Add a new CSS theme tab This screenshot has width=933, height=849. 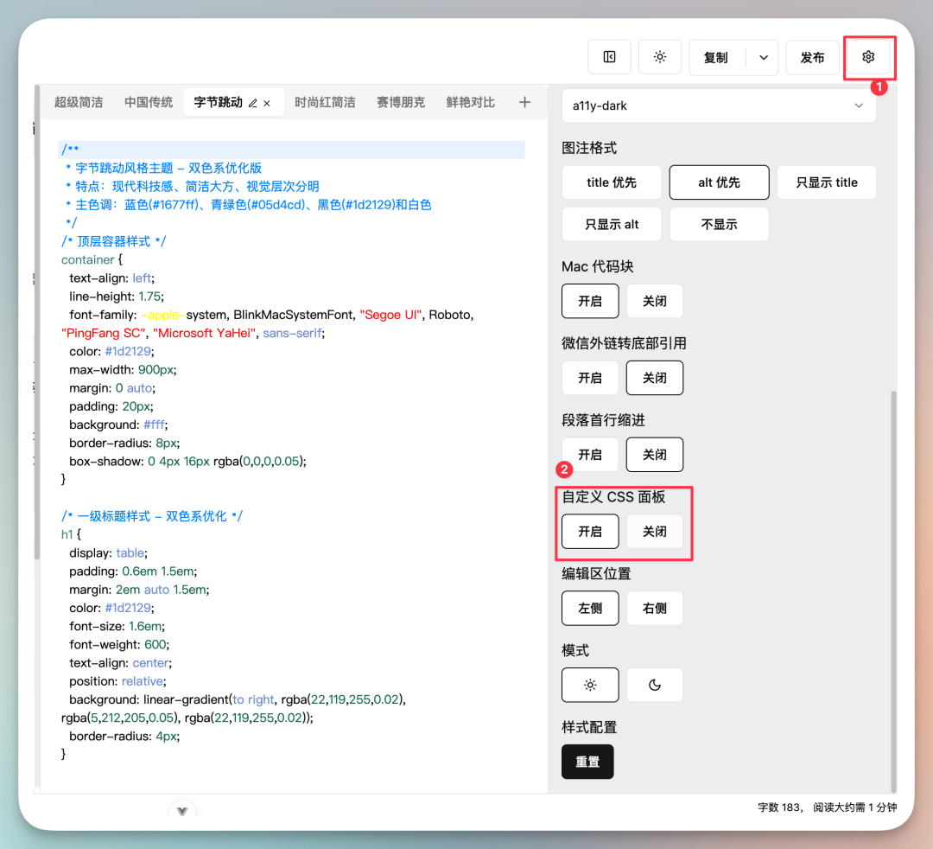pos(524,102)
